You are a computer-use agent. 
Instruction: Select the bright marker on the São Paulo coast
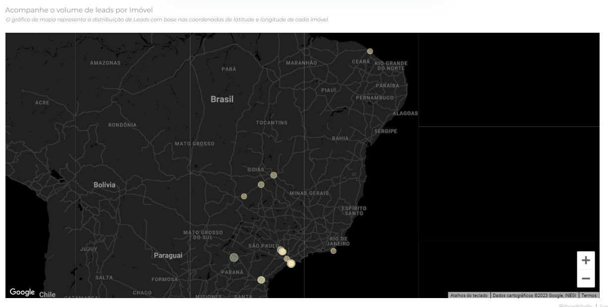click(291, 263)
